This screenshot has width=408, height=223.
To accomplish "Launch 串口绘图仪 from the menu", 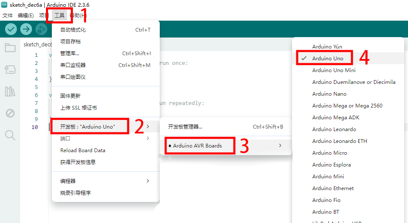I will click(106, 77).
